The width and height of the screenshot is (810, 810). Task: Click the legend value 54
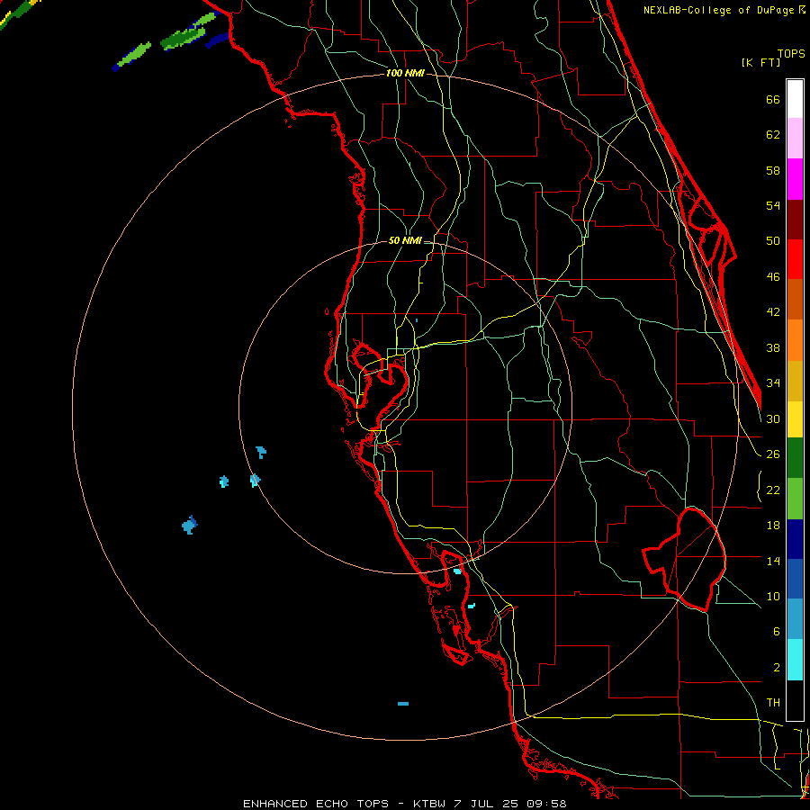tap(773, 205)
